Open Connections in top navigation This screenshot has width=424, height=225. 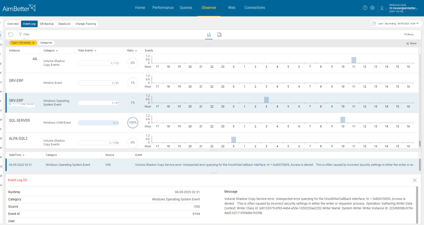point(255,8)
